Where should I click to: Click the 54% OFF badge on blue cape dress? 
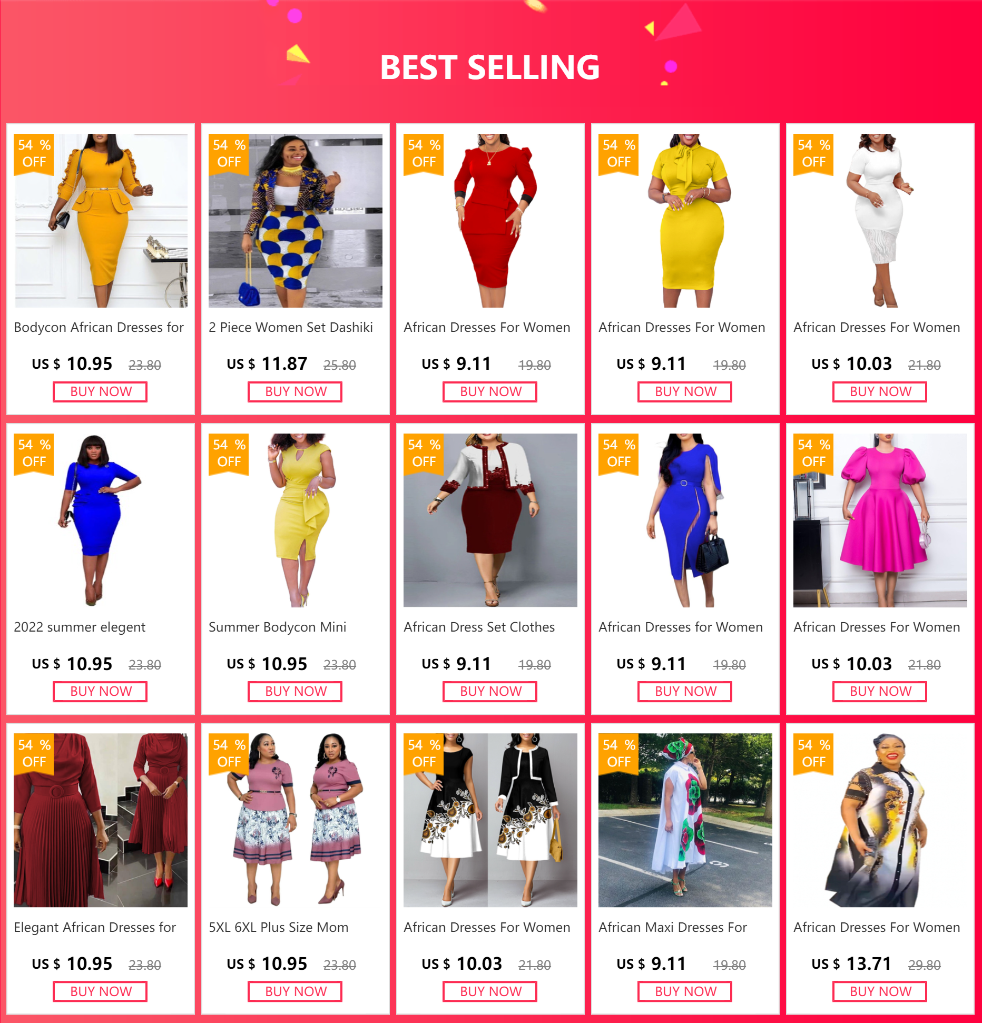click(618, 454)
